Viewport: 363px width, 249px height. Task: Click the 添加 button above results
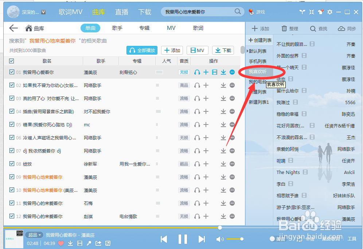tap(172, 50)
